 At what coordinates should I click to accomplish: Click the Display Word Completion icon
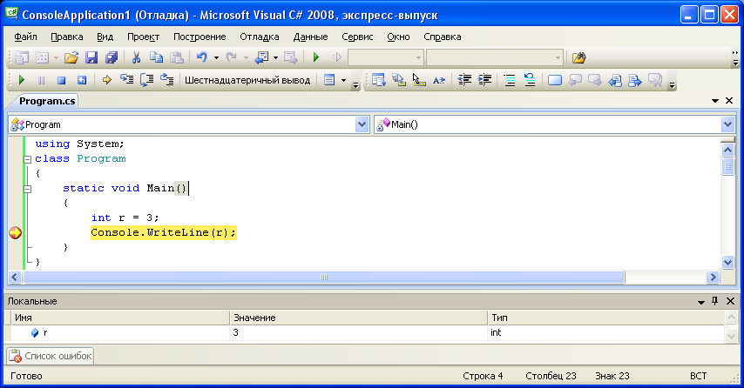pyautogui.click(x=439, y=80)
